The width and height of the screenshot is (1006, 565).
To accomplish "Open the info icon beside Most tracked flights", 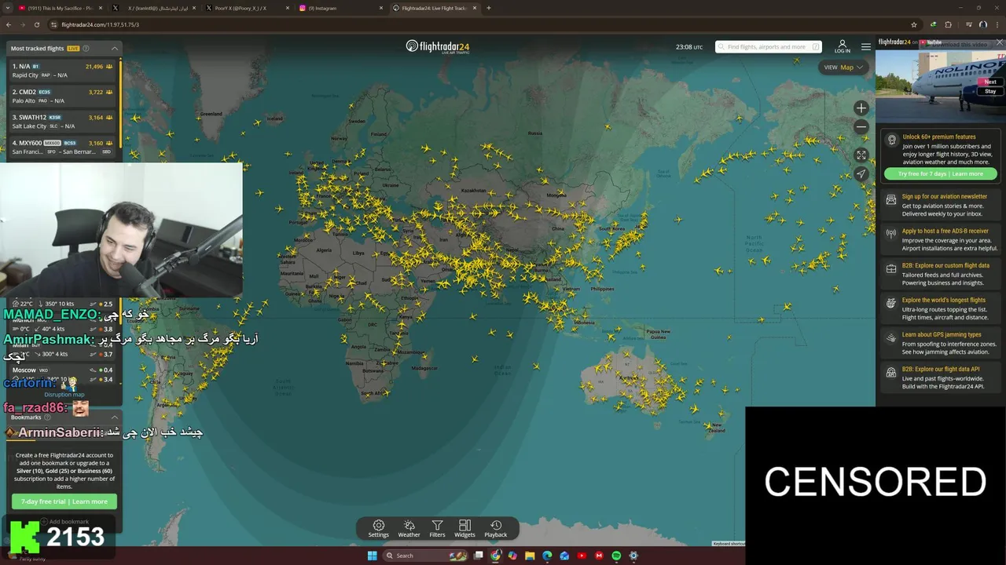I will click(86, 49).
